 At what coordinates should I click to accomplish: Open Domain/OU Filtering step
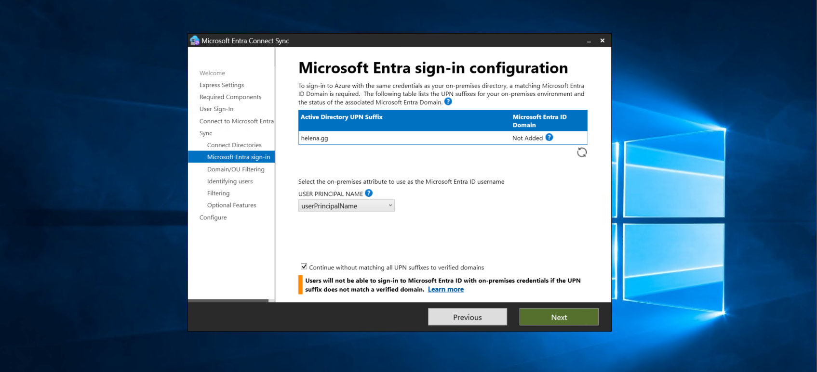236,169
